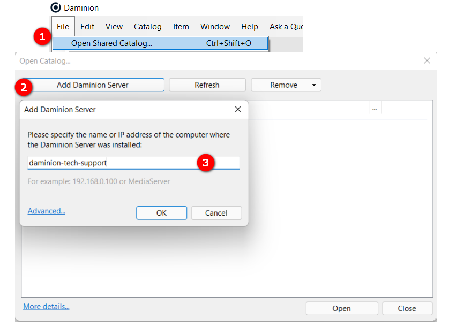Open the Item menu
Screen dimensions: 449x336
181,26
